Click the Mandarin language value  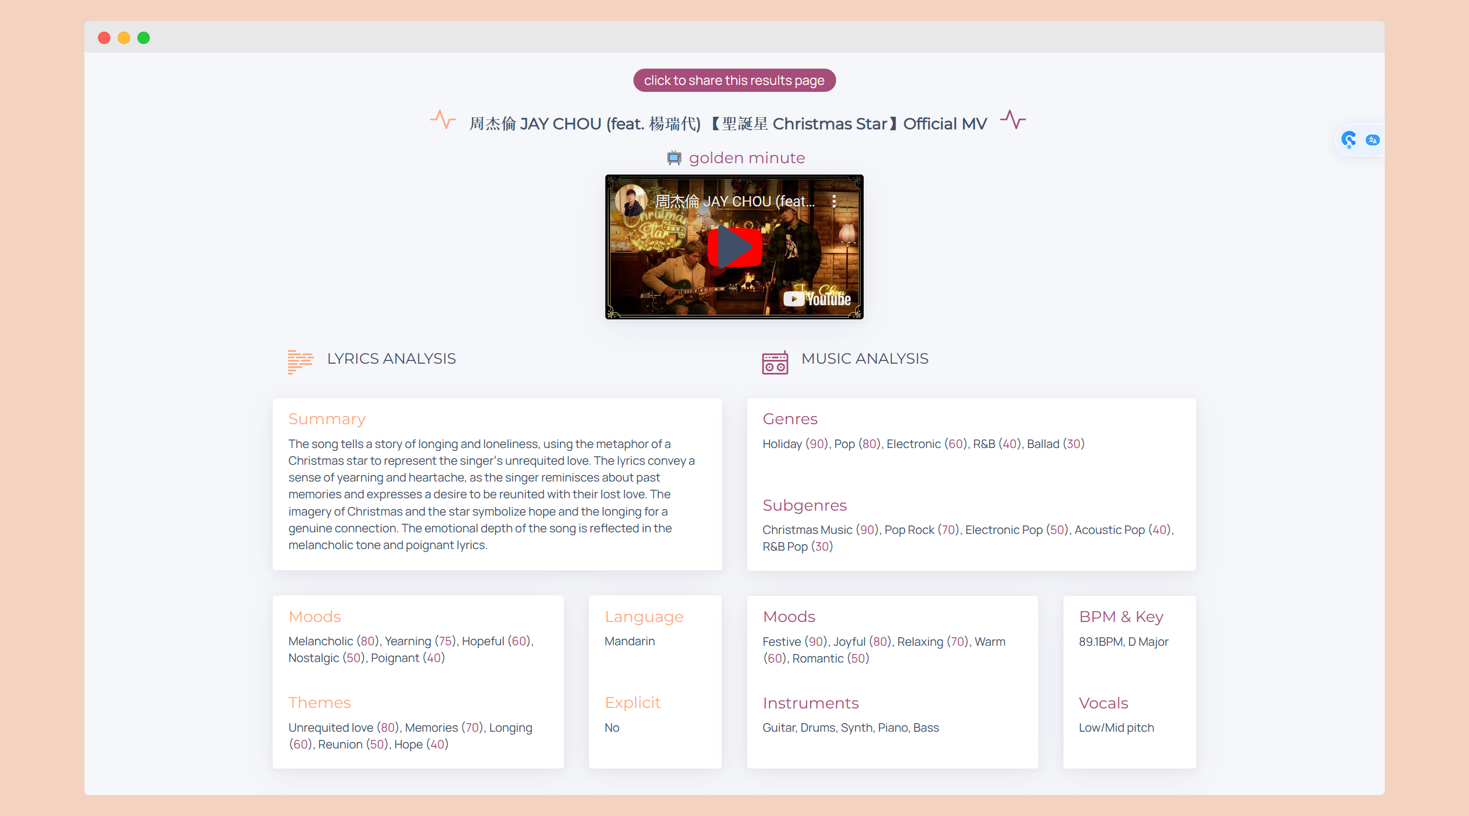[x=630, y=641]
